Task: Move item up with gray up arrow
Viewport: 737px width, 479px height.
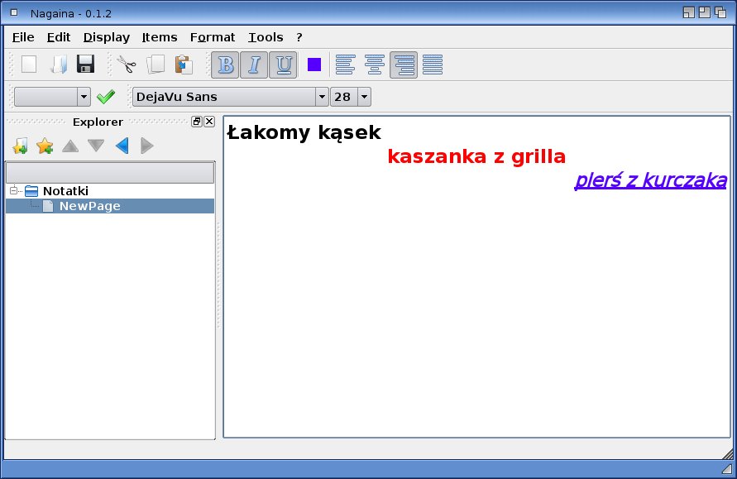Action: pyautogui.click(x=70, y=146)
